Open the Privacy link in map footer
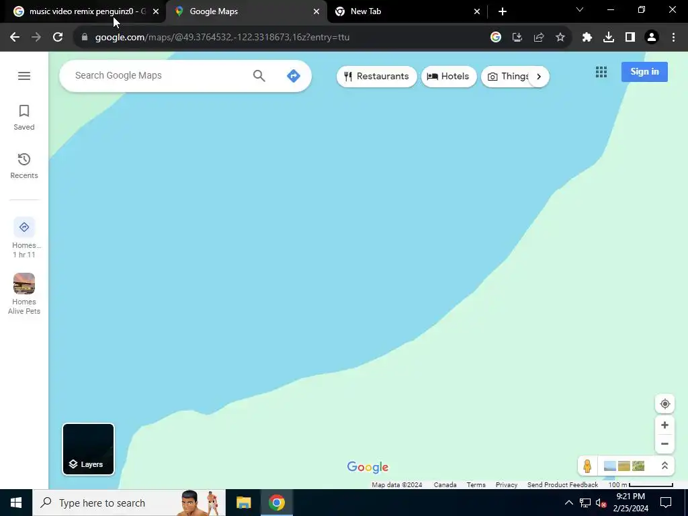 point(507,485)
